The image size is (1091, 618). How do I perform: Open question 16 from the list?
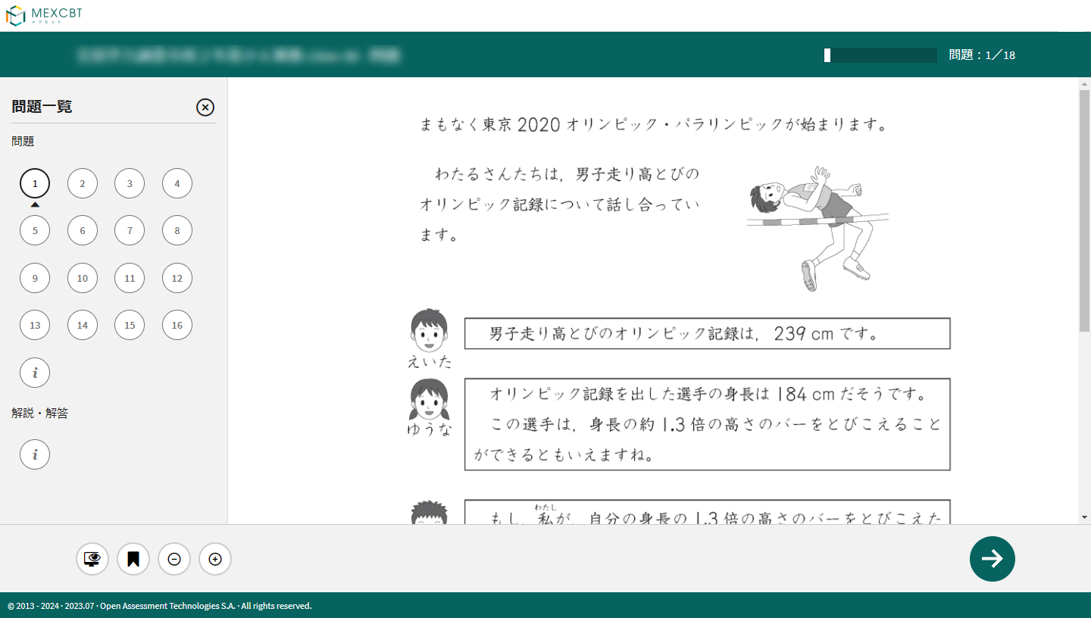pos(177,325)
